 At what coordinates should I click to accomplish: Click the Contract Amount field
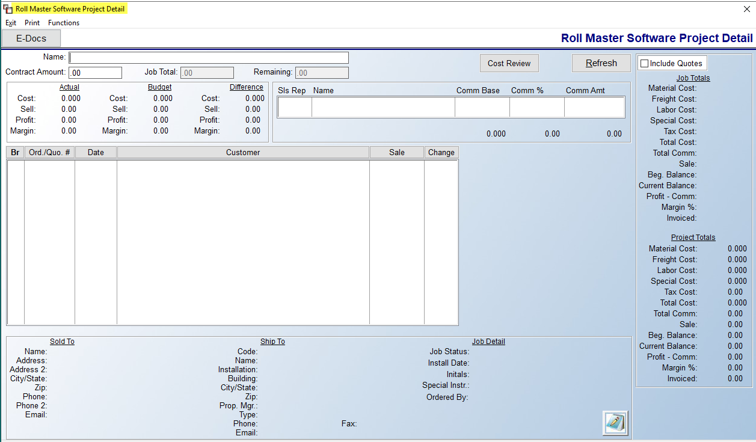coord(95,73)
